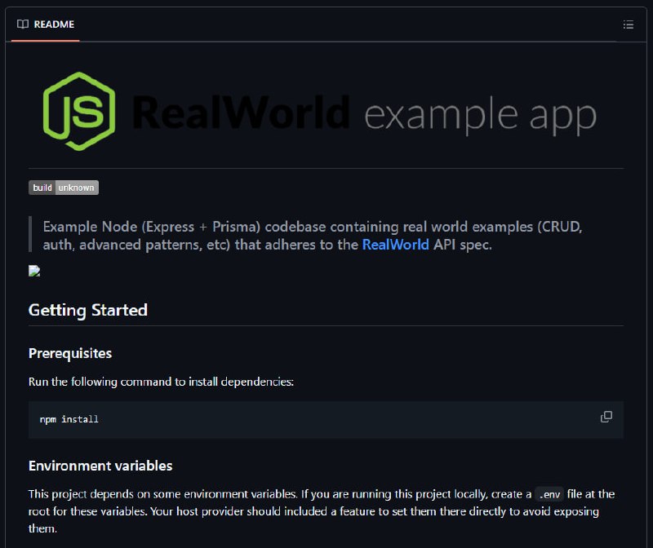Click the broken image placeholder

coord(34,271)
